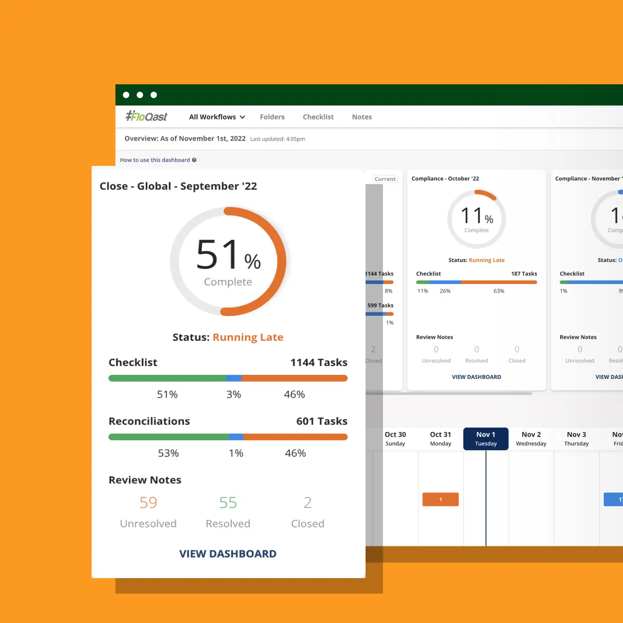The width and height of the screenshot is (623, 623).
Task: Click 0 Unresolved in Compliance October card
Action: pyautogui.click(x=436, y=354)
